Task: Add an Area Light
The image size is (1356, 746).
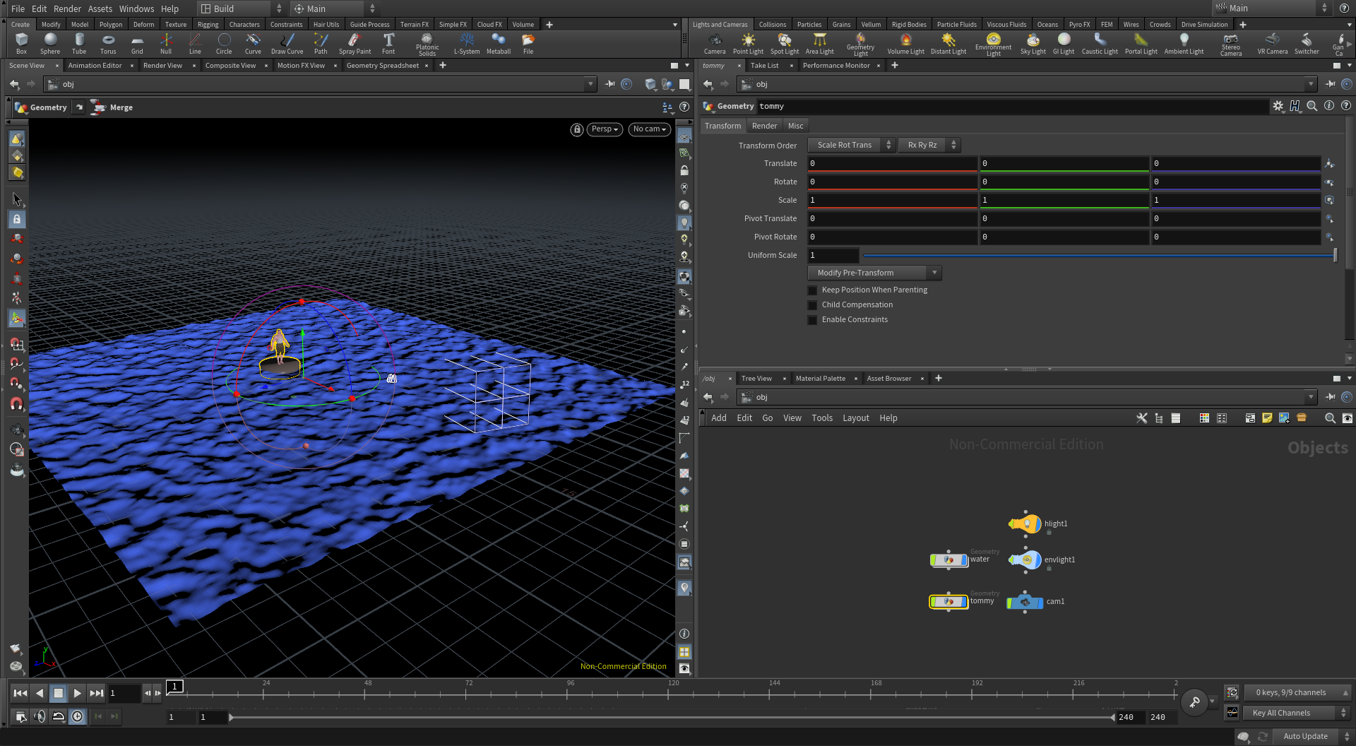Action: click(820, 43)
